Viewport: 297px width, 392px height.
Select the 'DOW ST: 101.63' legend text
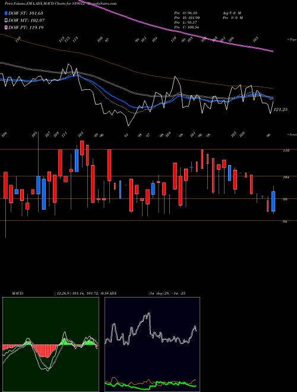tap(26, 14)
